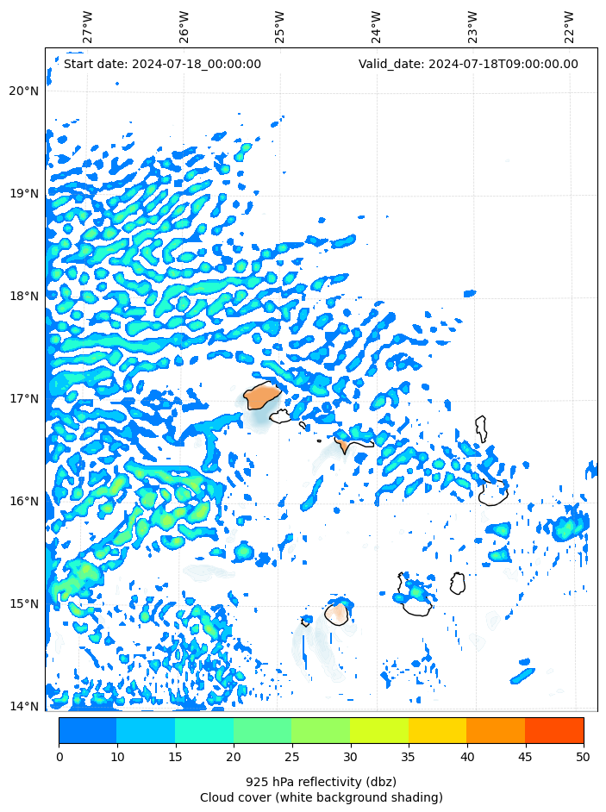Select the 20–25 dBZ green colorbar segment

point(262,730)
